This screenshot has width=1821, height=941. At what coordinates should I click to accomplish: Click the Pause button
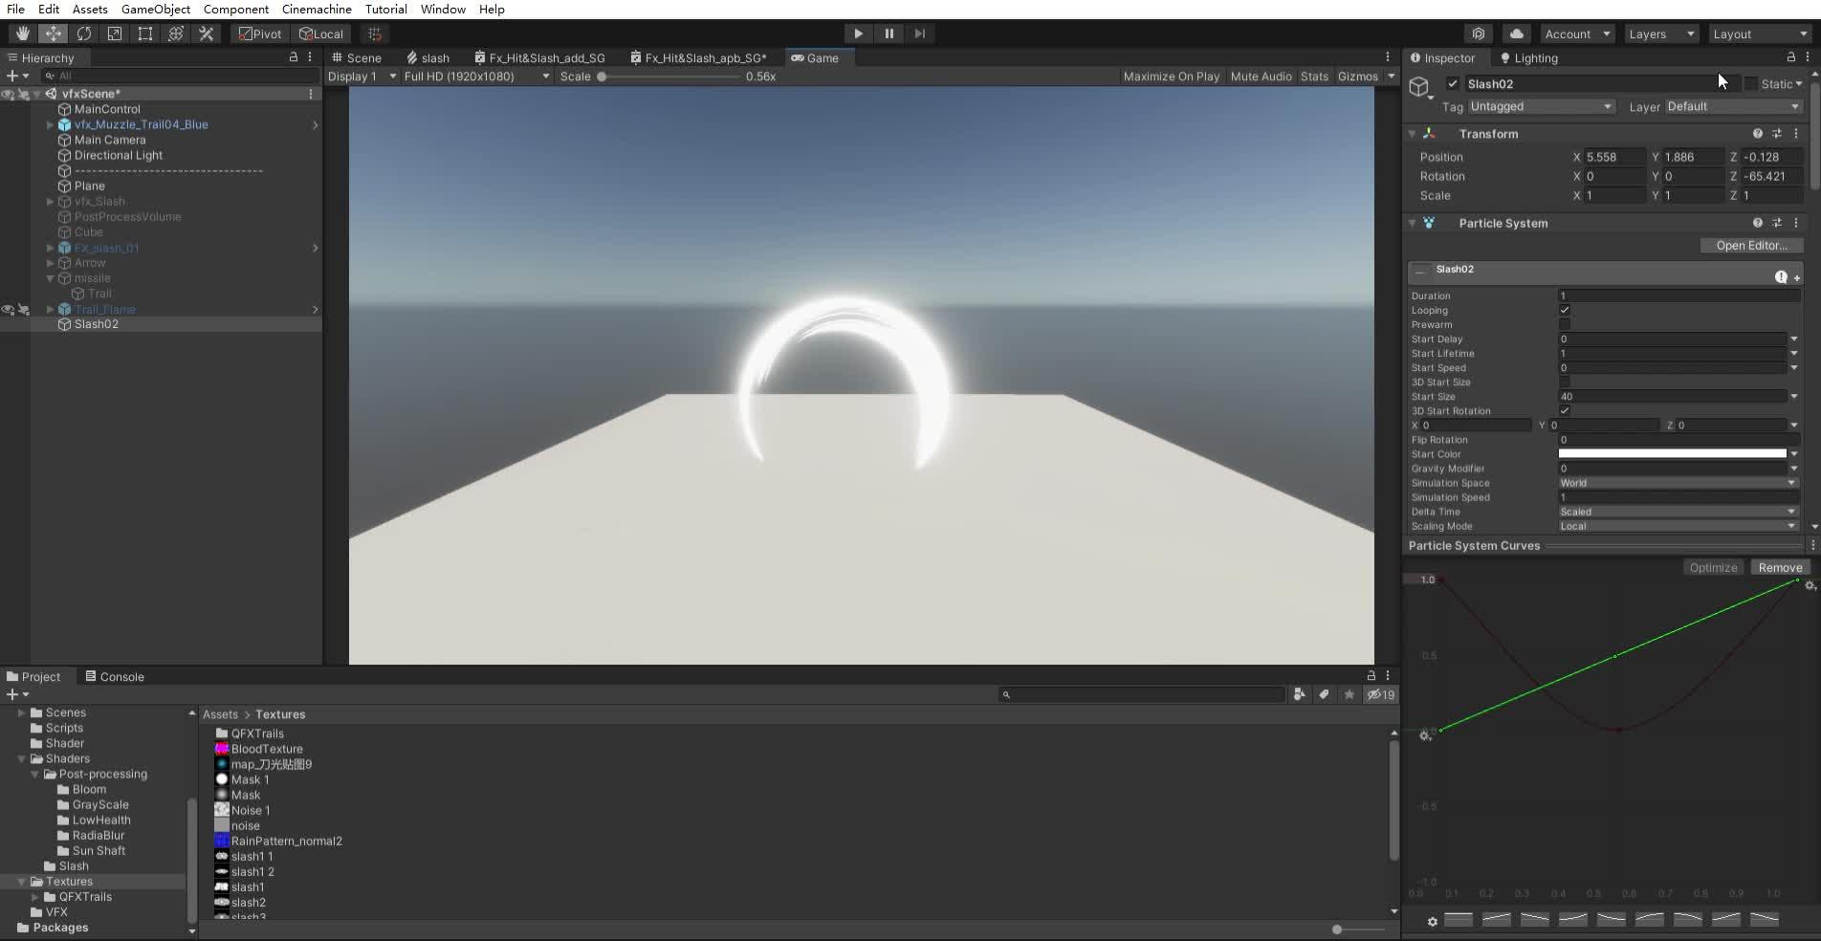click(889, 33)
